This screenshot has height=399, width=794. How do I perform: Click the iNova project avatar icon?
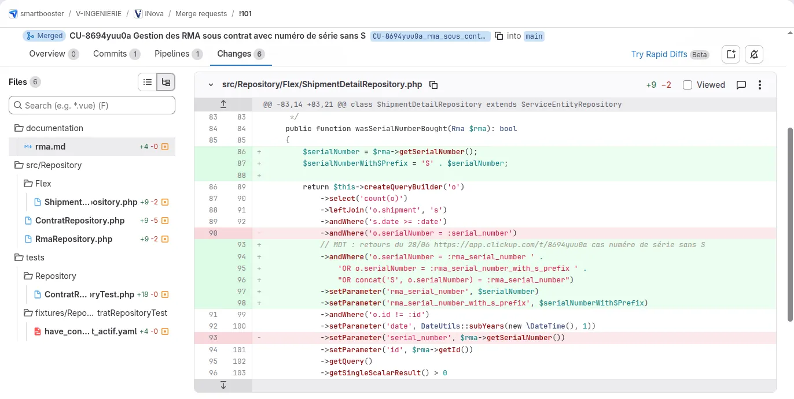pyautogui.click(x=138, y=14)
